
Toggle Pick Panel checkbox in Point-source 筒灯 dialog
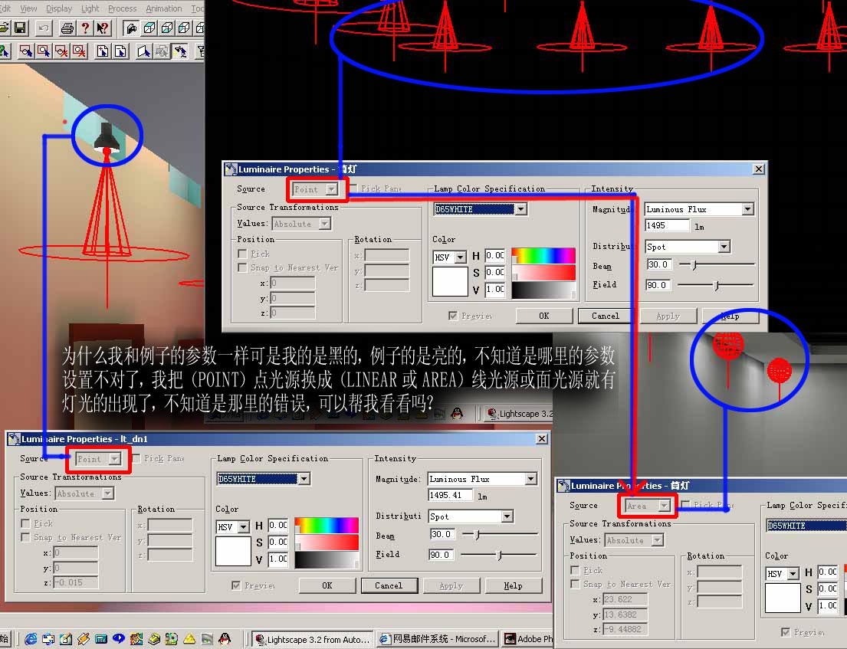(353, 188)
